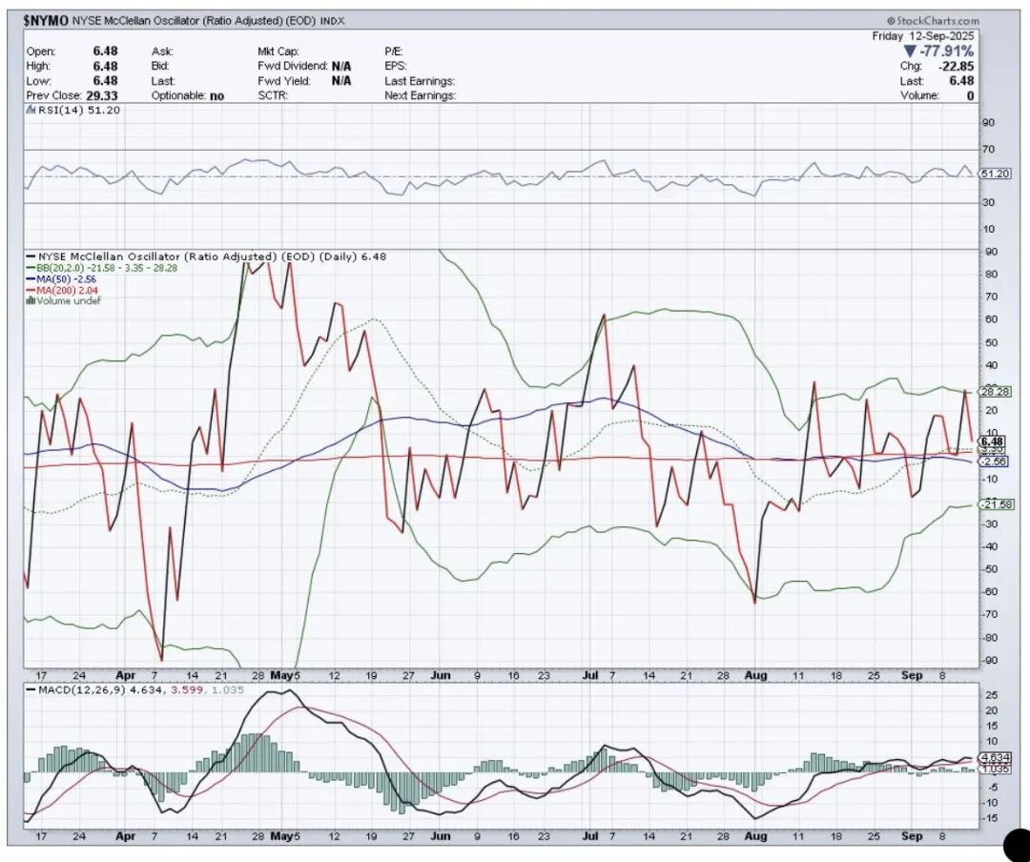Click the 'Optionable: no' entry
Viewport: 1030px width, 862px height.
188,96
